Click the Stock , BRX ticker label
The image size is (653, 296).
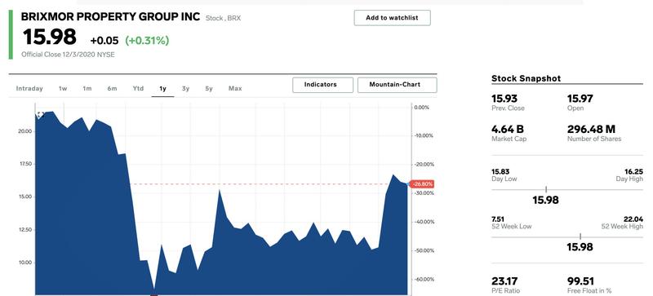[x=223, y=18]
